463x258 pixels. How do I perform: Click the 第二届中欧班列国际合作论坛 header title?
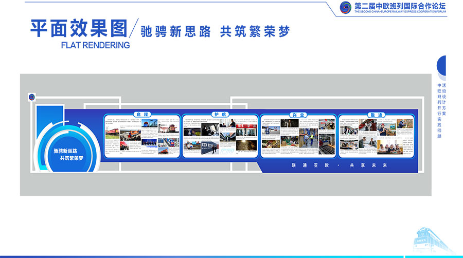coord(400,6)
